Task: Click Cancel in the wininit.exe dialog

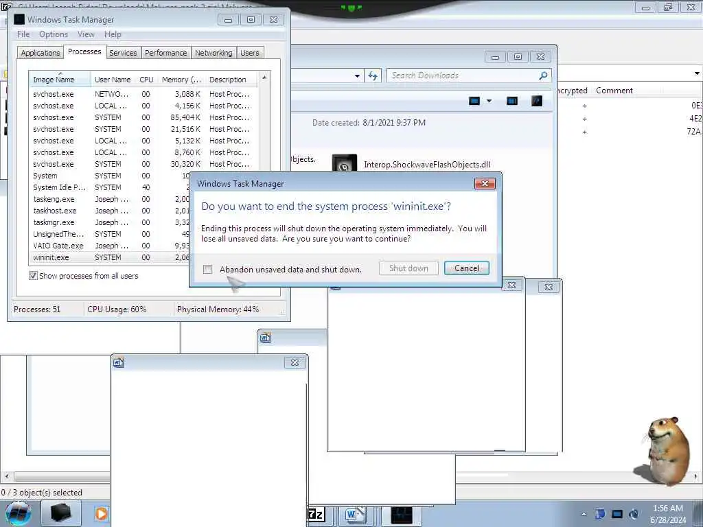Action: (x=466, y=268)
